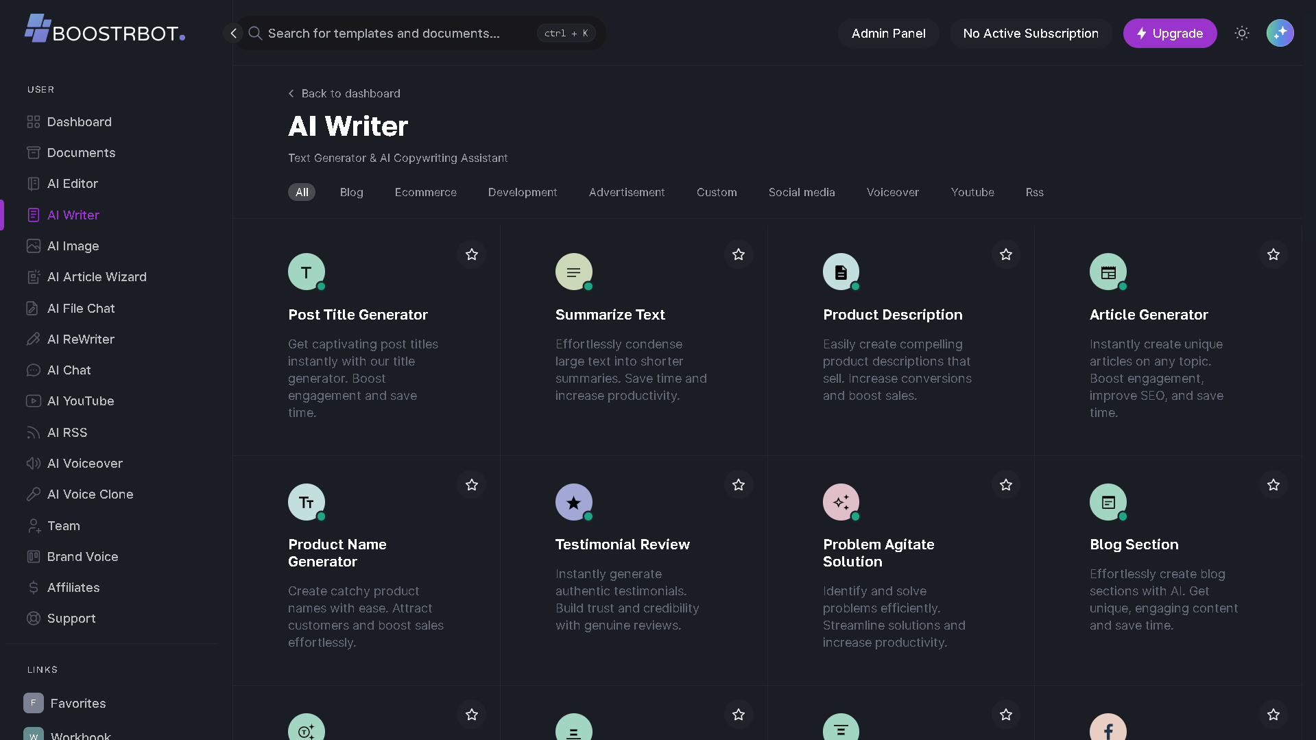Filter by Social media
Viewport: 1316px width, 740px height.
pos(802,193)
